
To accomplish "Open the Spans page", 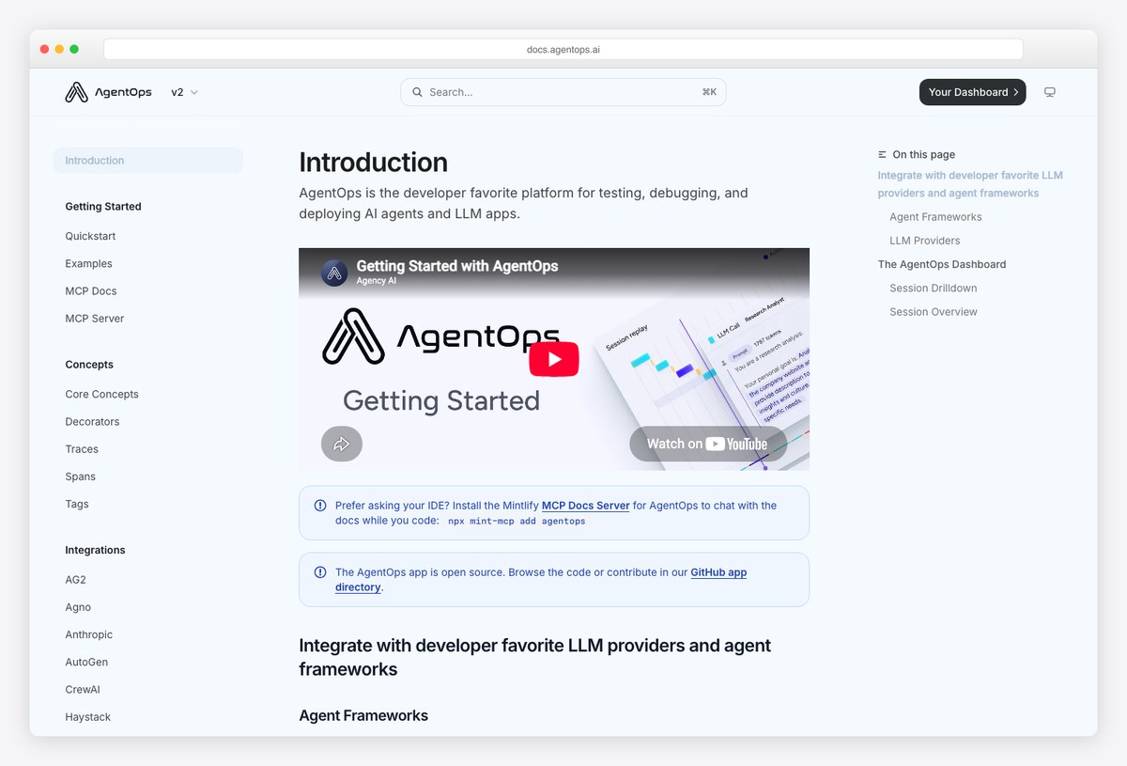I will tap(81, 476).
